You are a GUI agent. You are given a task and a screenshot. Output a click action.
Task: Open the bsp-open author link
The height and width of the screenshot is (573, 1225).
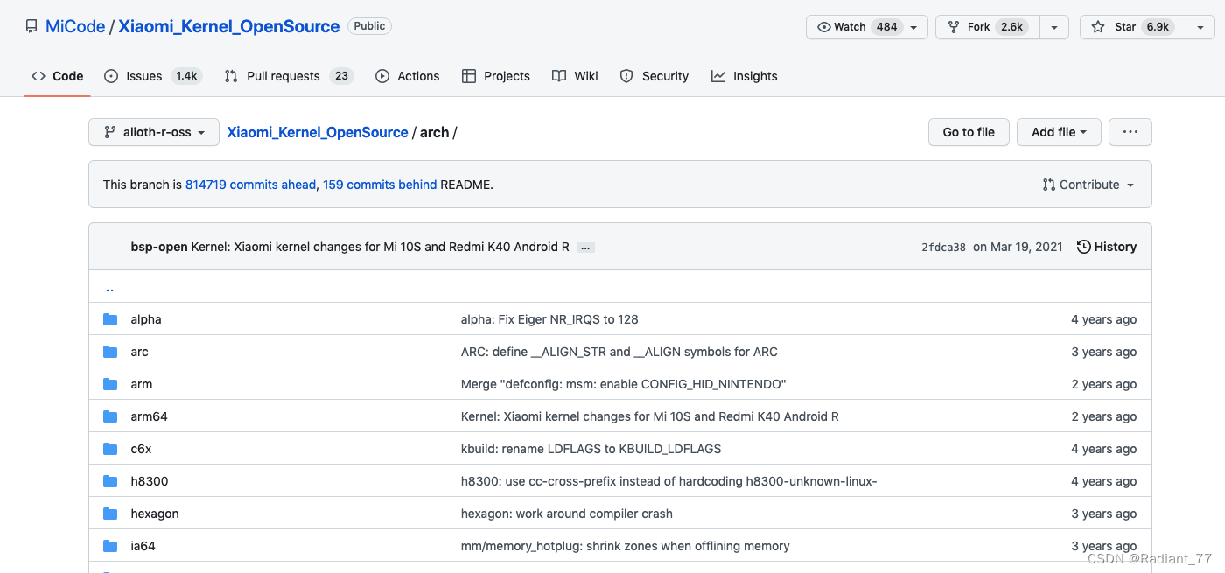pyautogui.click(x=159, y=247)
